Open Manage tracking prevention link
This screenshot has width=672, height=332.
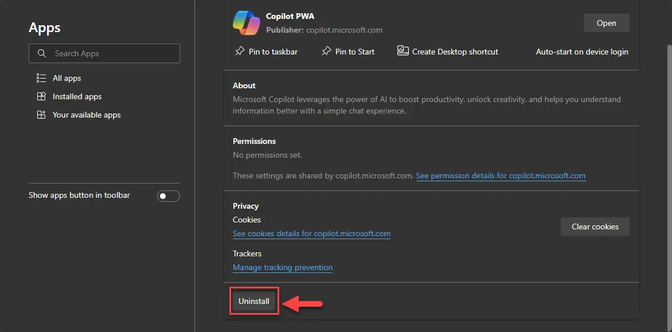pos(283,267)
